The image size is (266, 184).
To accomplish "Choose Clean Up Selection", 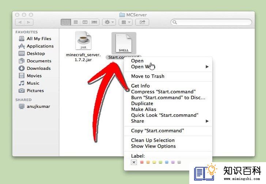I will click(153, 140).
